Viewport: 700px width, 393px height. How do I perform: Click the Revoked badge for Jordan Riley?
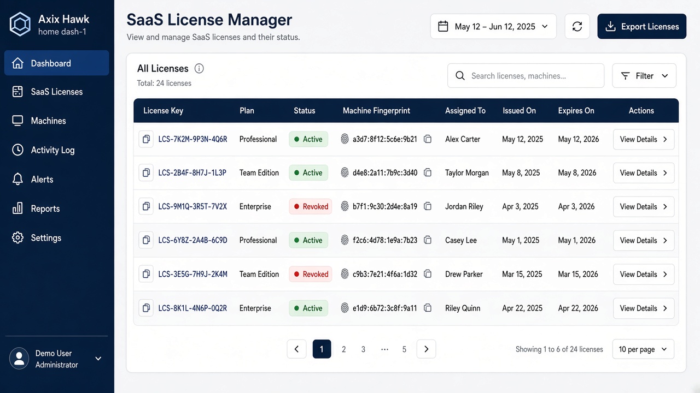pos(311,206)
